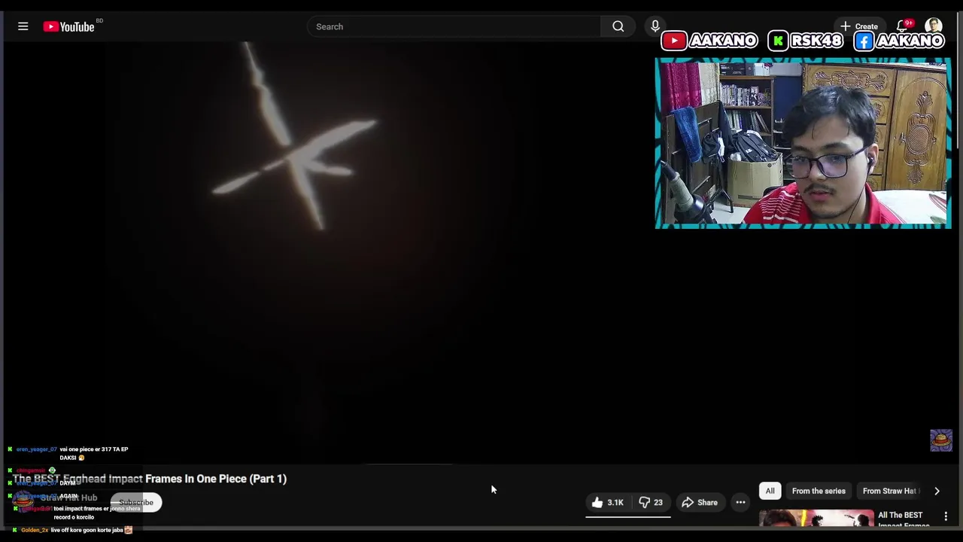Click the video title Egghead Impact Frames
Image resolution: width=963 pixels, height=542 pixels.
point(150,479)
